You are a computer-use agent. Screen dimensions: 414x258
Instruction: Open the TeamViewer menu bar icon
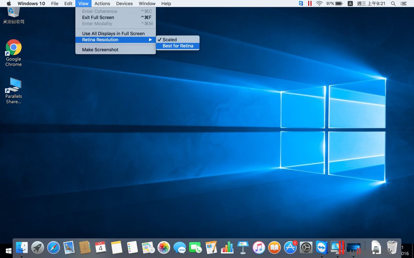pos(301,4)
